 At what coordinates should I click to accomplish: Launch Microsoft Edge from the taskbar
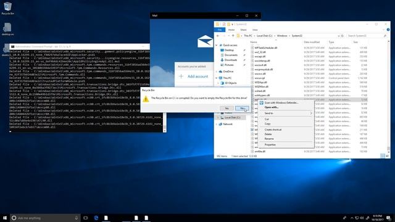point(96,218)
